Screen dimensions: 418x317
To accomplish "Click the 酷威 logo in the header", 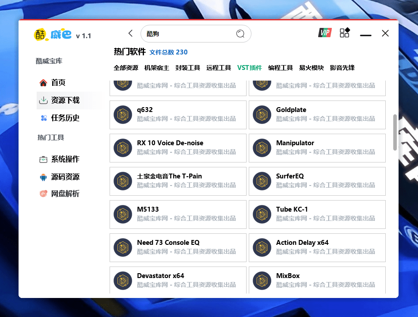I will coord(53,35).
